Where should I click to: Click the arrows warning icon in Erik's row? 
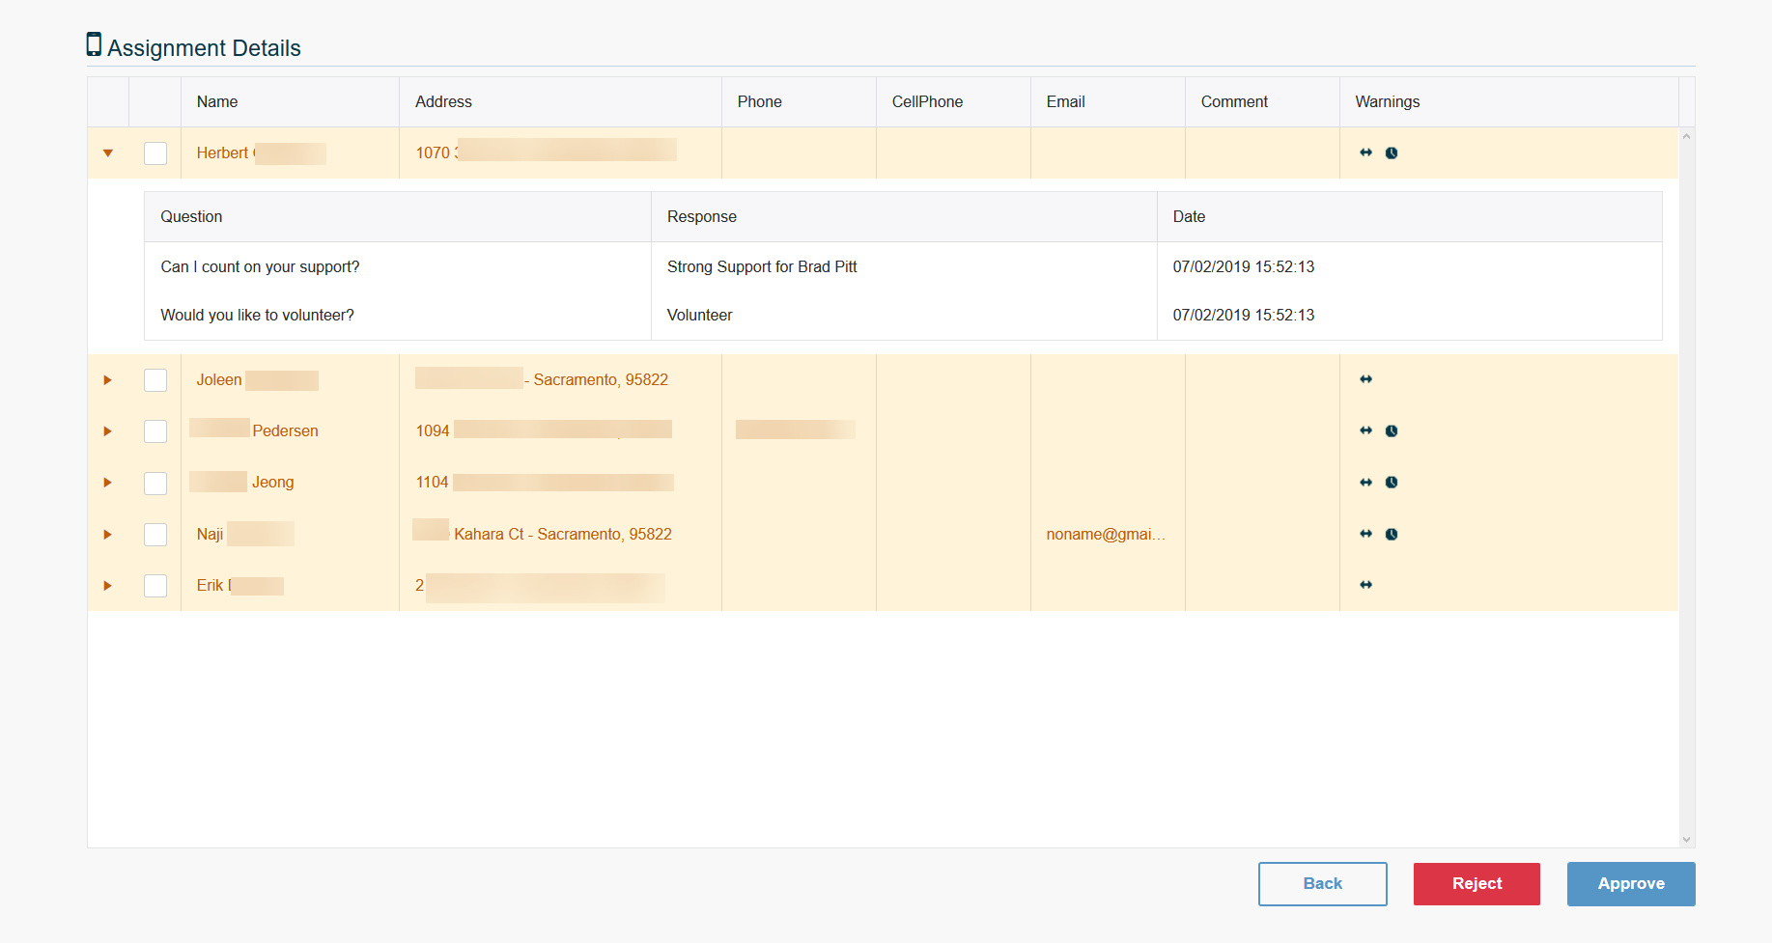pyautogui.click(x=1365, y=585)
